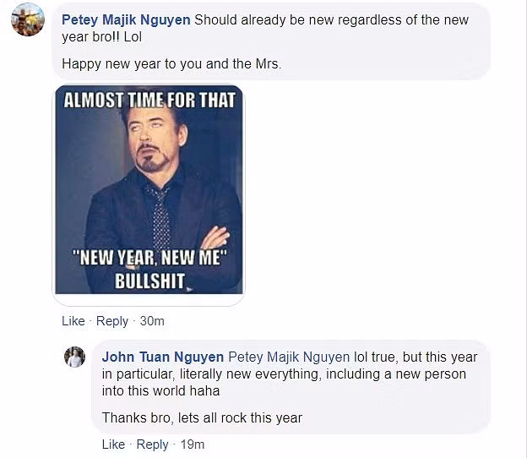Click the "ALMOST TIME FOR THAT" meme caption
This screenshot has height=458, width=527.
point(149,101)
